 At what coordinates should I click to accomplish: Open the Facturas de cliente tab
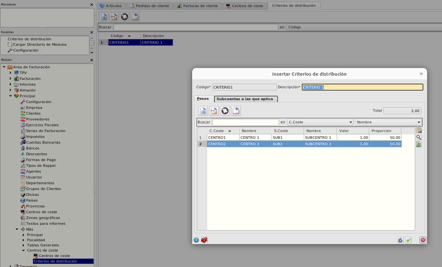[x=198, y=6]
